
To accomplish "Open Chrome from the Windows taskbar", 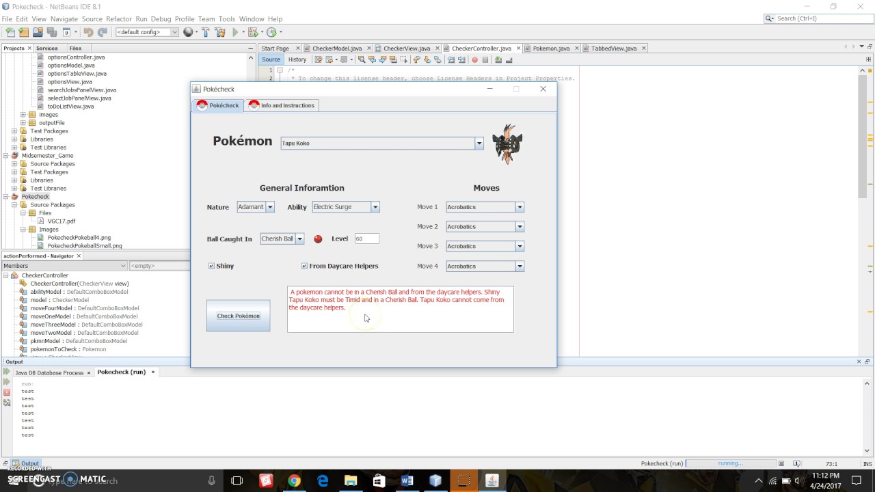I will click(294, 480).
